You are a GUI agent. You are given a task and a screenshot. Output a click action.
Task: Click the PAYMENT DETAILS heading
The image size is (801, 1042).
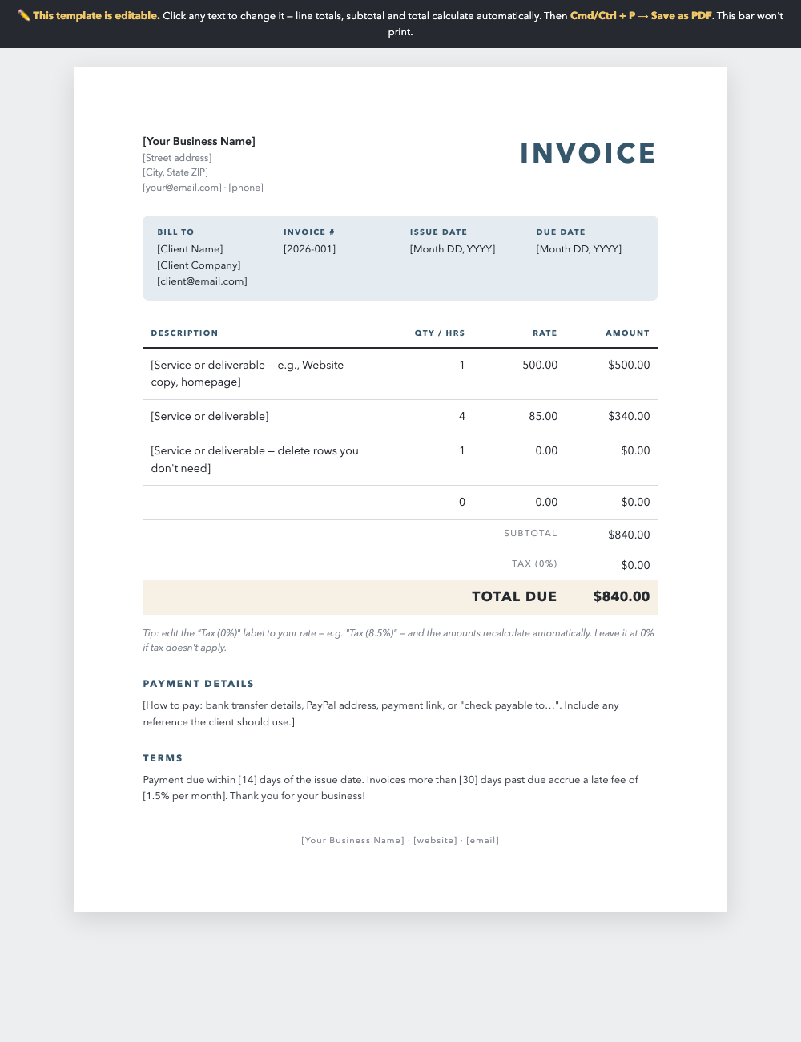(x=199, y=684)
